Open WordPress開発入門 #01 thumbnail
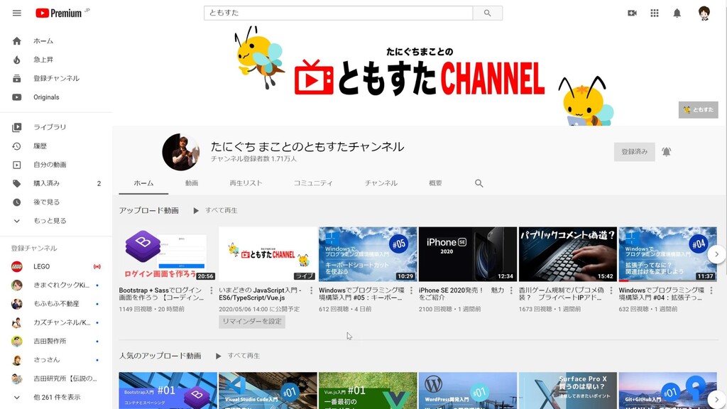The width and height of the screenshot is (727, 409). (467, 391)
